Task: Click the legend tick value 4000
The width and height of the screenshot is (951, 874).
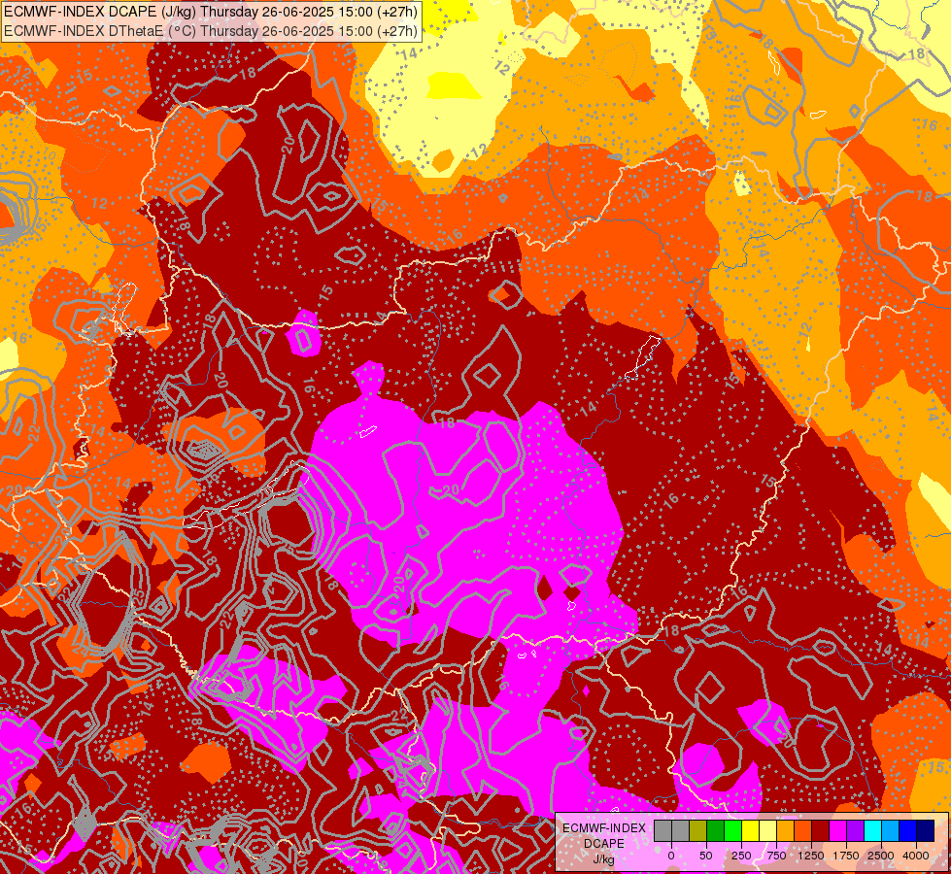Action: pyautogui.click(x=916, y=856)
